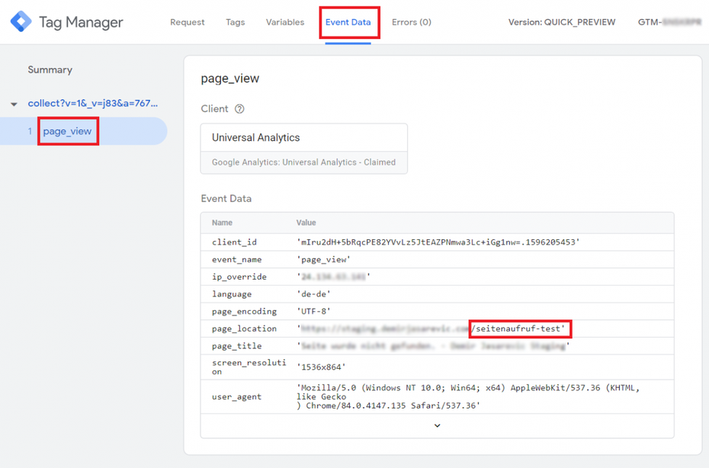Click the Client section label
Image resolution: width=709 pixels, height=468 pixels.
214,109
